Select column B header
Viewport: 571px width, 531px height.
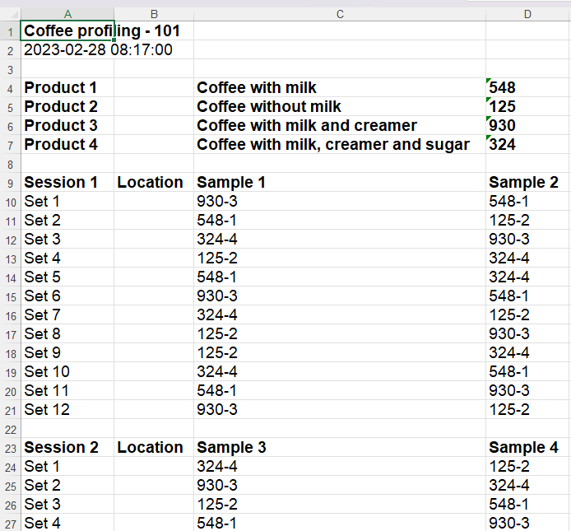click(x=154, y=14)
